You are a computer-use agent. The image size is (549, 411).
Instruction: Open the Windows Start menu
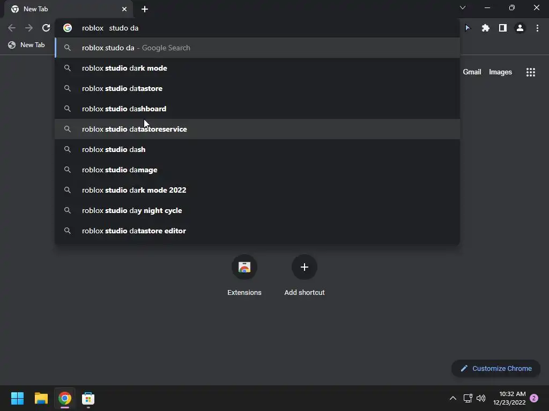click(x=17, y=398)
